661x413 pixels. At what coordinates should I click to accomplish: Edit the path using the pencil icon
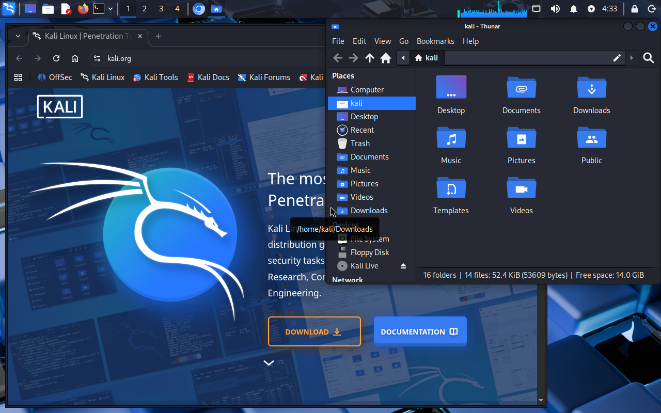click(x=617, y=58)
